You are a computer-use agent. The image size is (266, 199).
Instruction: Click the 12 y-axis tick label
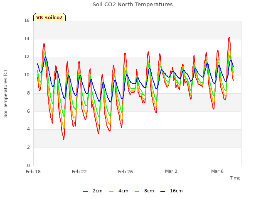27,57
